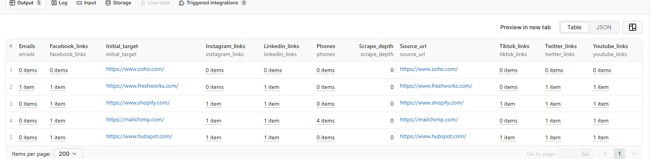Select the Table view toggle

coord(574,27)
